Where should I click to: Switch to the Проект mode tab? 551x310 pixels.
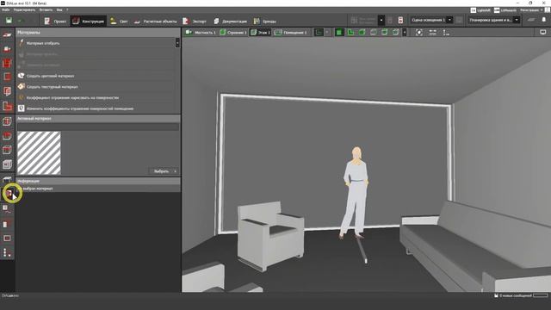(55, 21)
